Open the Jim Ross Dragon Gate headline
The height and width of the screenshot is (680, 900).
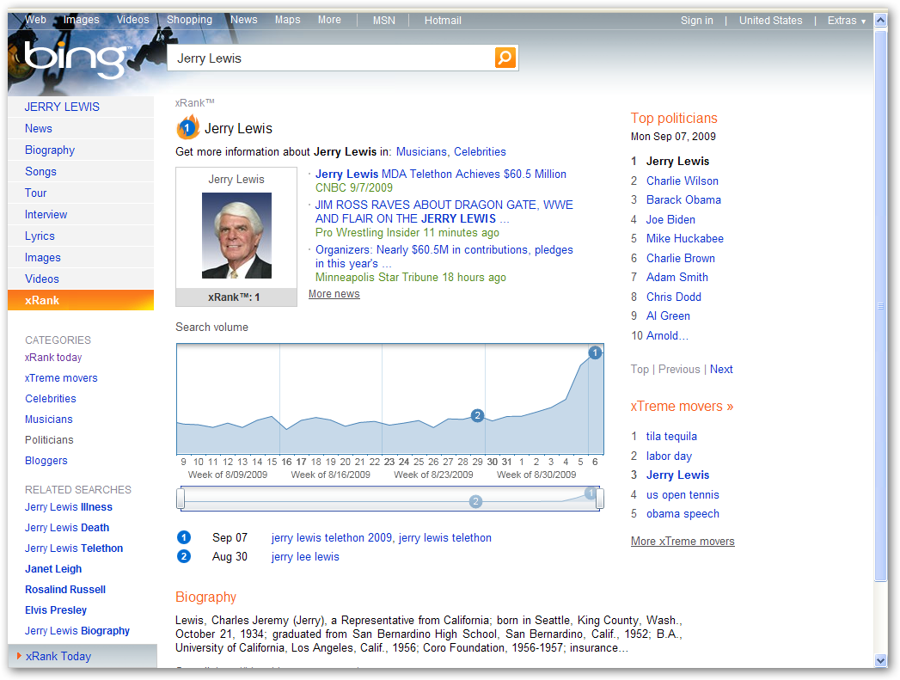[x=444, y=211]
